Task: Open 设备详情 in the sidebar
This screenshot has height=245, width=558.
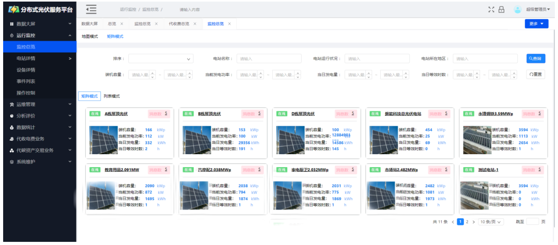Action: (40, 70)
